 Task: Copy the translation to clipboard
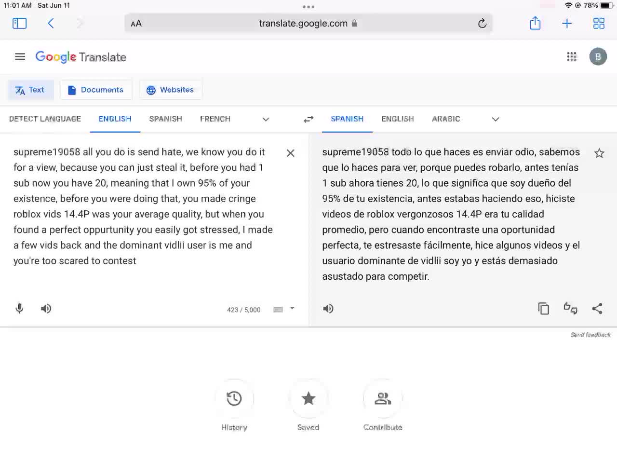pyautogui.click(x=544, y=309)
